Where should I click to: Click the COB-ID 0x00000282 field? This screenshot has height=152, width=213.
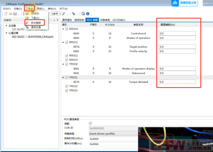[114, 128]
